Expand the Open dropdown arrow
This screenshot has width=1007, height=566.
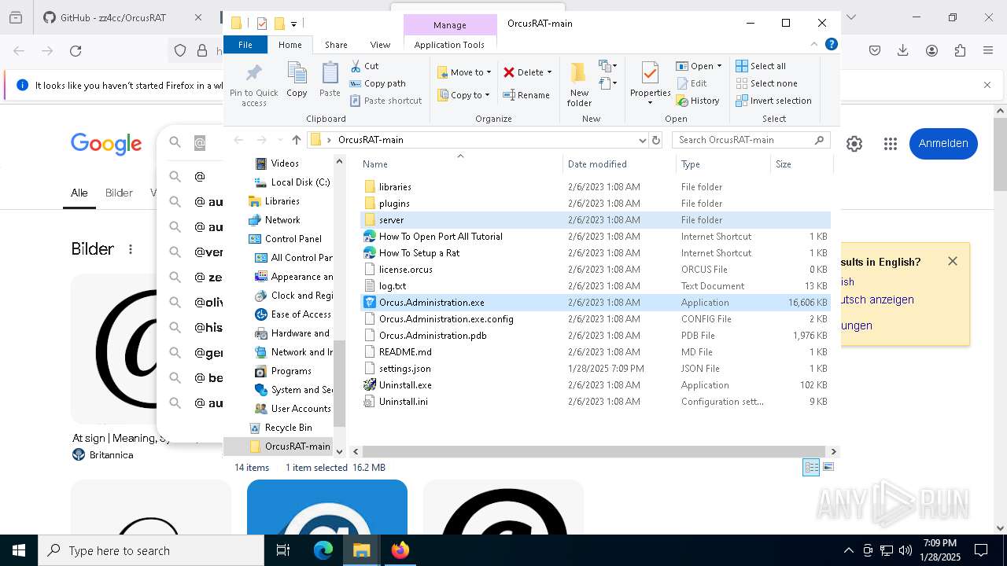tap(719, 66)
